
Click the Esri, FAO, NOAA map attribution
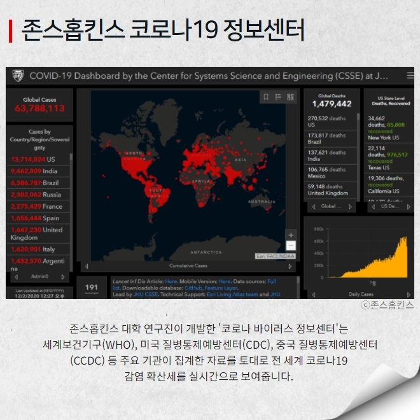(276, 256)
